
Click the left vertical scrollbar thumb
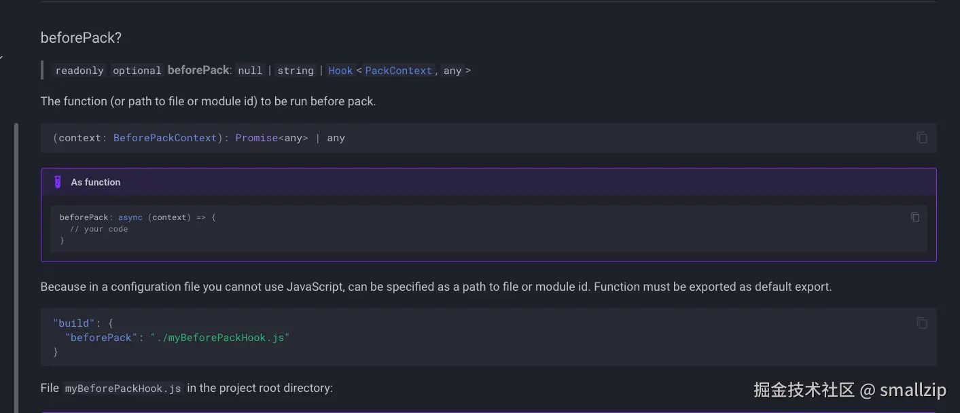click(x=16, y=265)
